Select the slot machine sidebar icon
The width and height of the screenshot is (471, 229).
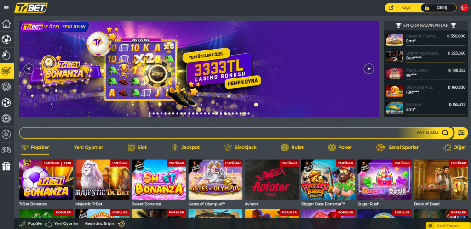6,71
